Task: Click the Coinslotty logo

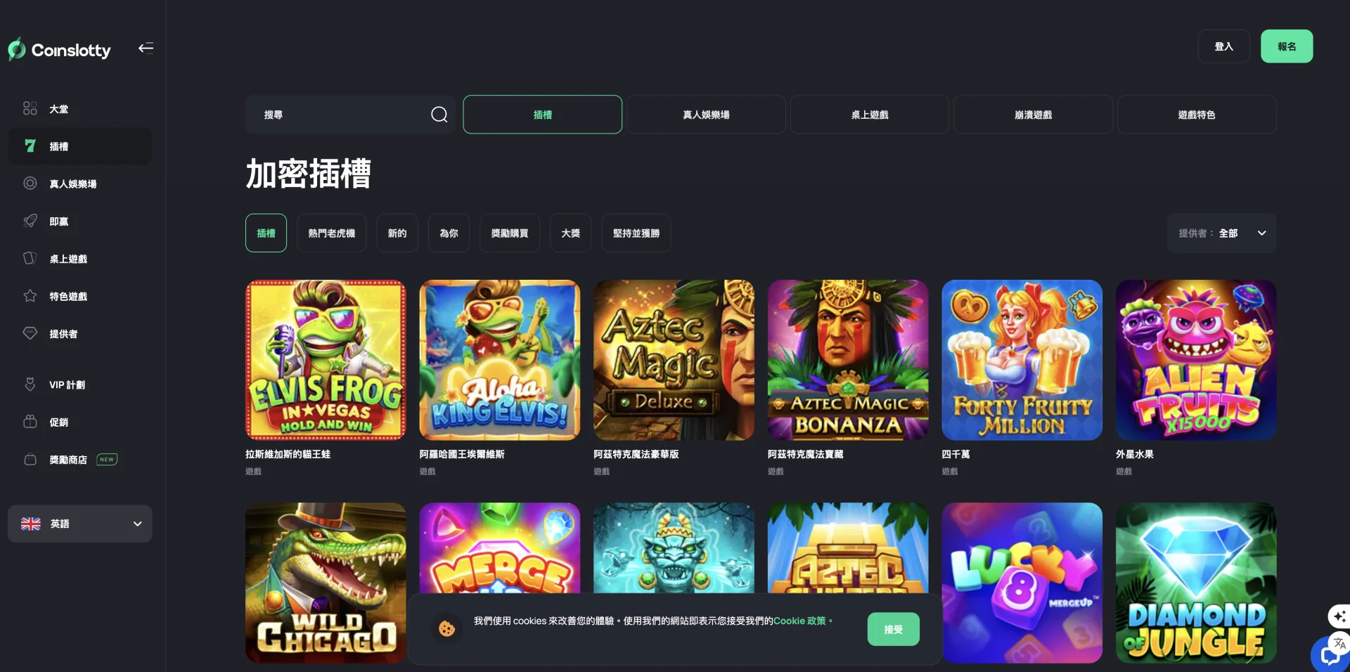Action: [x=60, y=49]
